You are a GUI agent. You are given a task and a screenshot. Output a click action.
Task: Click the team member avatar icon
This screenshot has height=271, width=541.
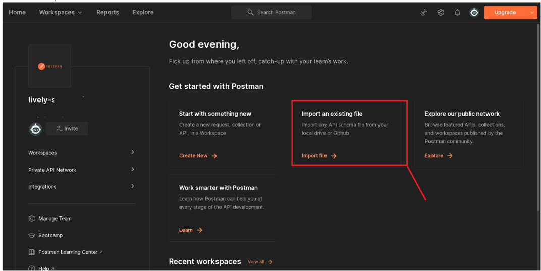(x=35, y=129)
